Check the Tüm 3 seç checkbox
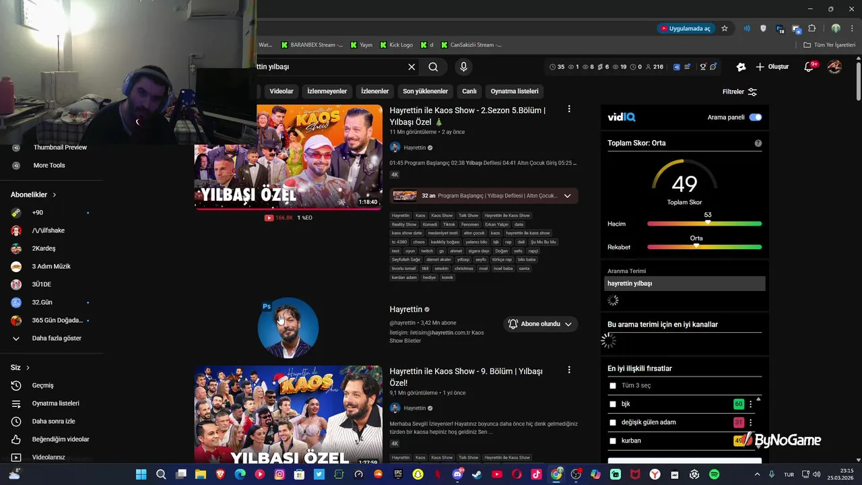862x485 pixels. [x=613, y=386]
